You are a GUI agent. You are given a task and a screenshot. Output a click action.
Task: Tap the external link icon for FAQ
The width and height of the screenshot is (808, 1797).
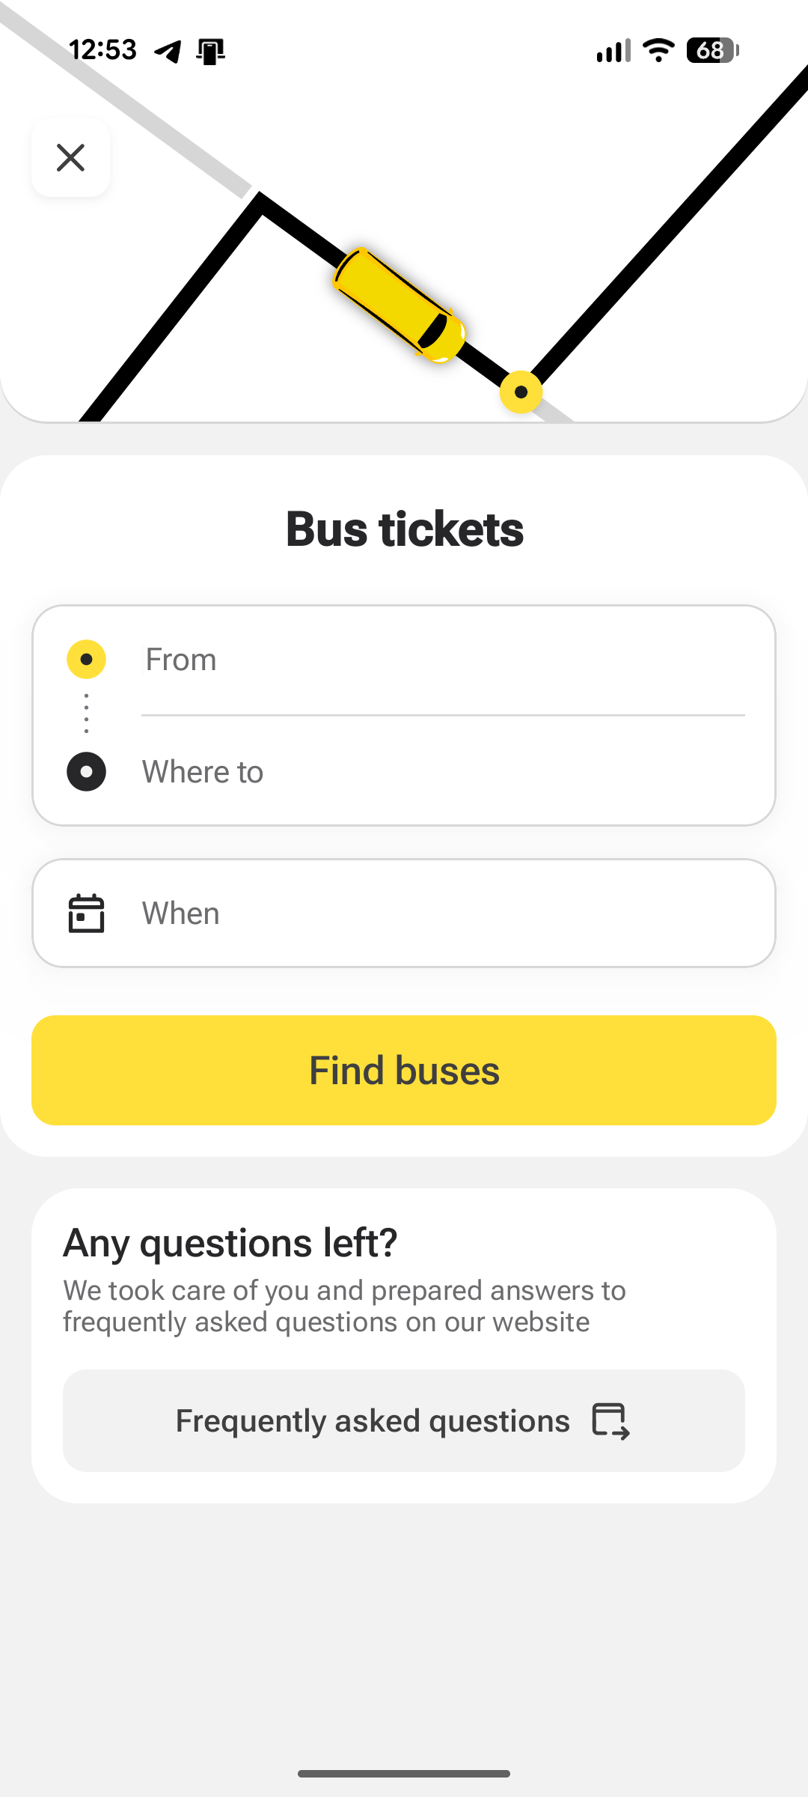[610, 1421]
